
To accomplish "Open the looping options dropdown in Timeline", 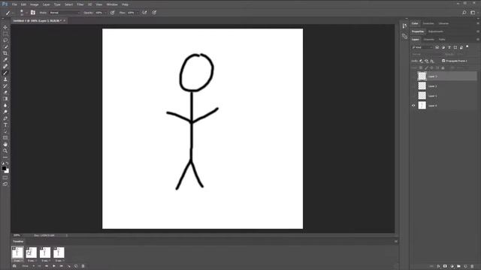I will [x=29, y=266].
